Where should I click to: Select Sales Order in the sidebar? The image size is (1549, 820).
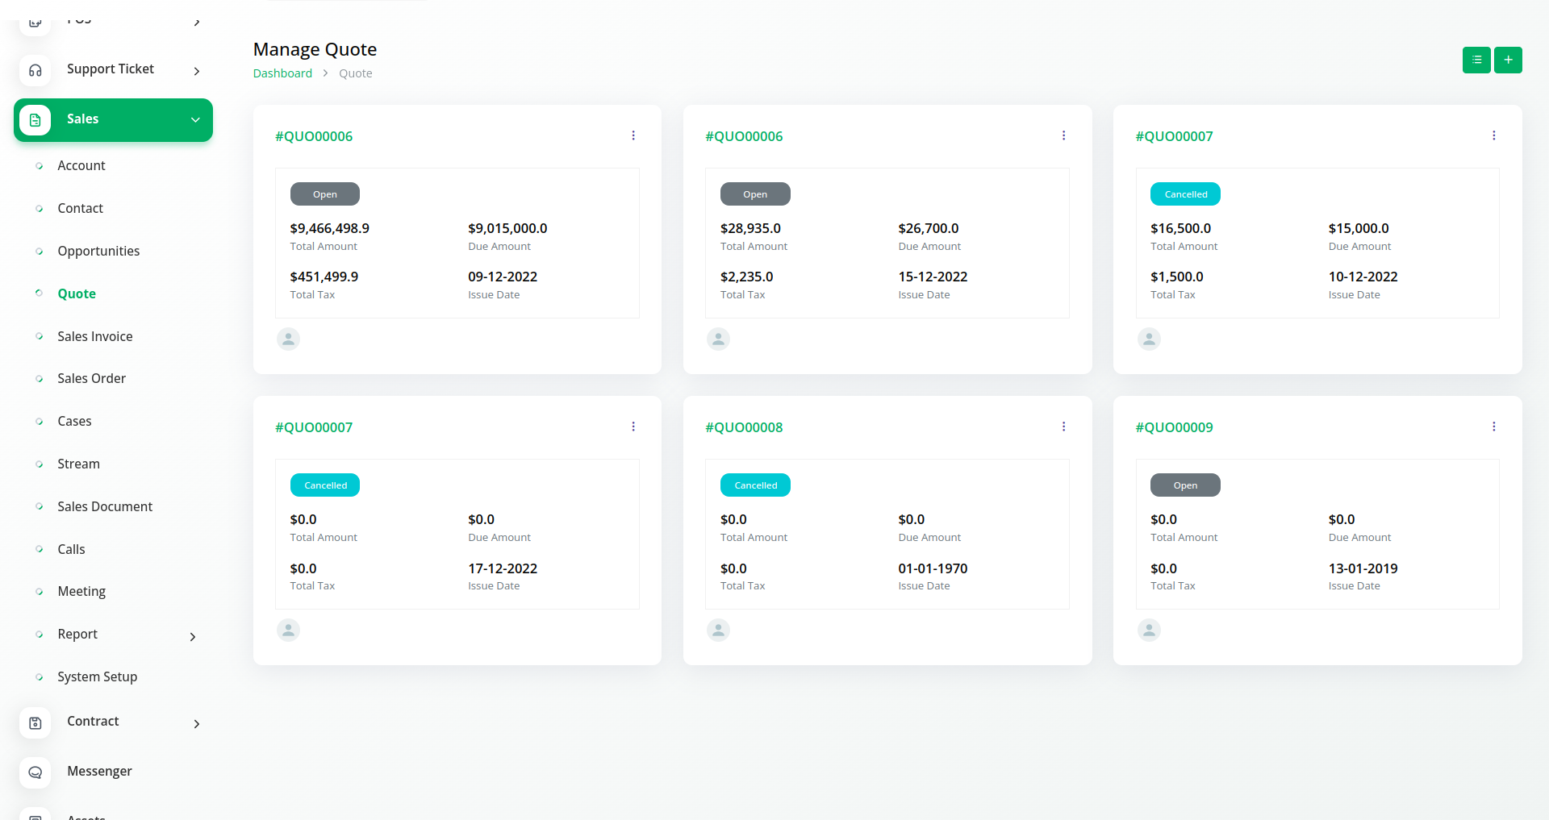(91, 378)
